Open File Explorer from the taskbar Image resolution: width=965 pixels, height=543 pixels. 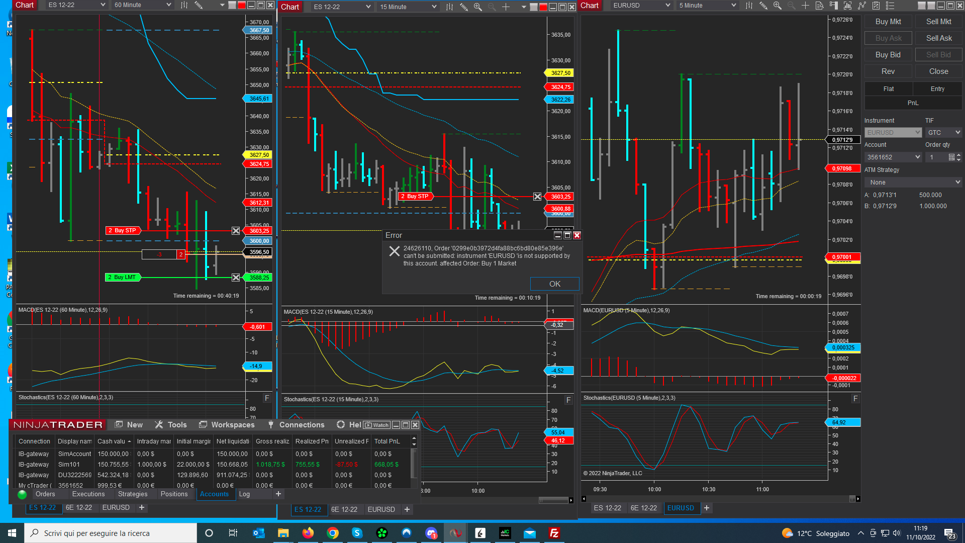coord(283,533)
